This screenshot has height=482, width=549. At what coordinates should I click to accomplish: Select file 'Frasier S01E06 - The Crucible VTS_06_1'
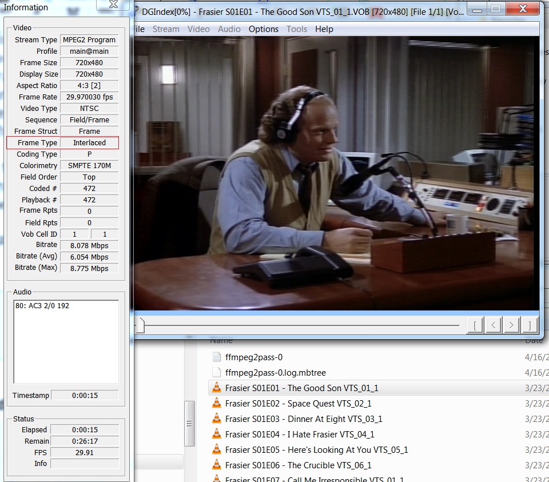click(299, 465)
